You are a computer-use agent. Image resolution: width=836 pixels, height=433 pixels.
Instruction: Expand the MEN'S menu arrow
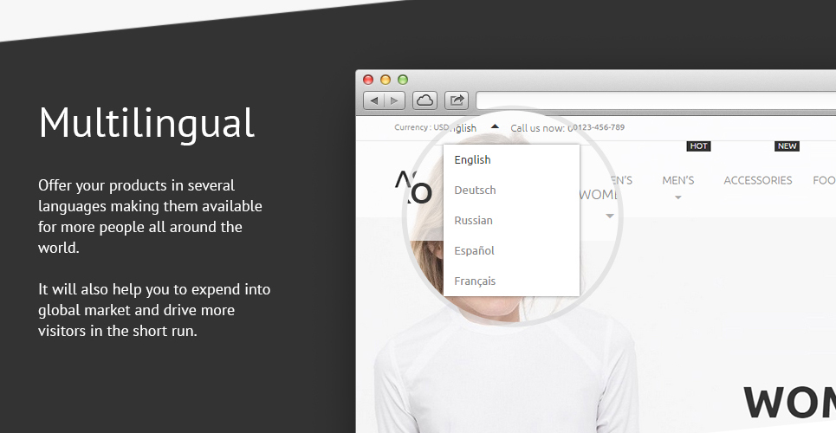coord(678,197)
